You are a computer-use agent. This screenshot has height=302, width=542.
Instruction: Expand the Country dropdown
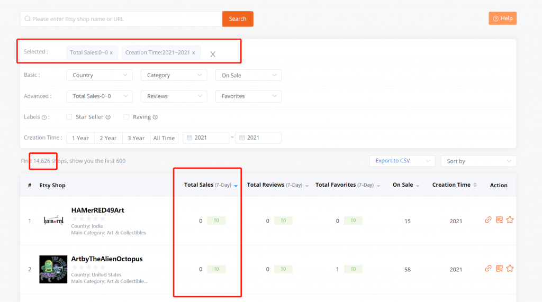(x=99, y=75)
